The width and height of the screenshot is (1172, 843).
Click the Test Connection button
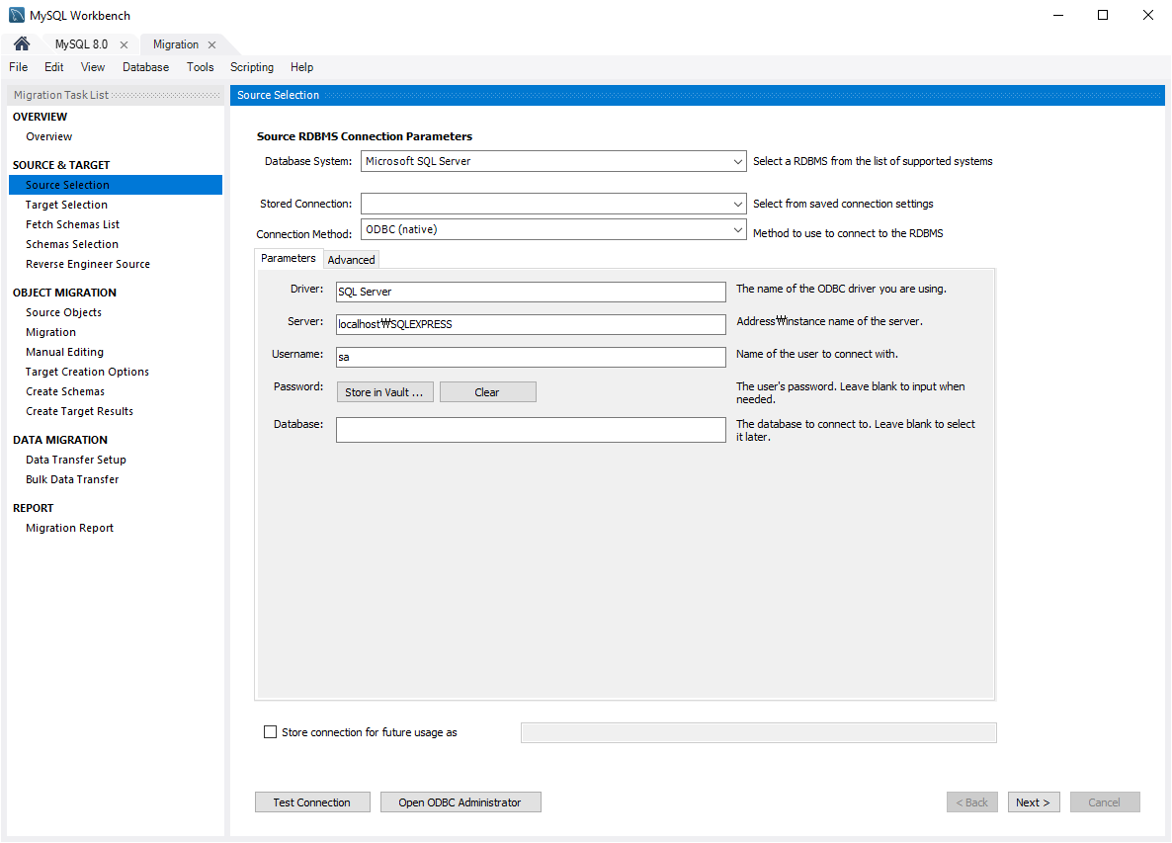click(x=312, y=802)
